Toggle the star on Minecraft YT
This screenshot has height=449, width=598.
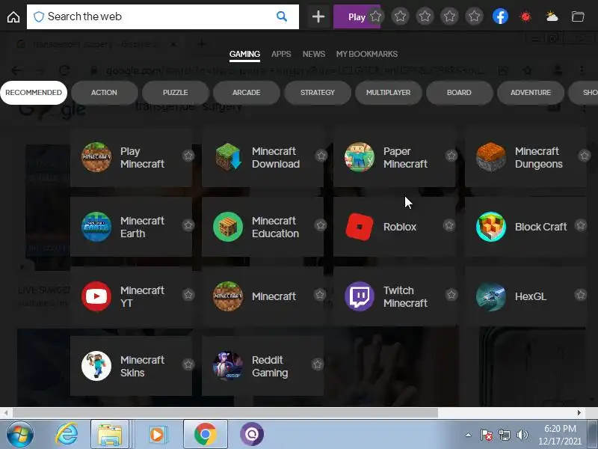188,295
